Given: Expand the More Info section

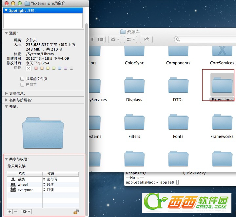Looking at the screenshot, I should (x=6, y=94).
